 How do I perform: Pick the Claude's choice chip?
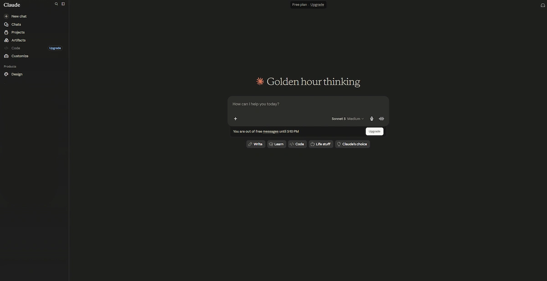pos(352,144)
